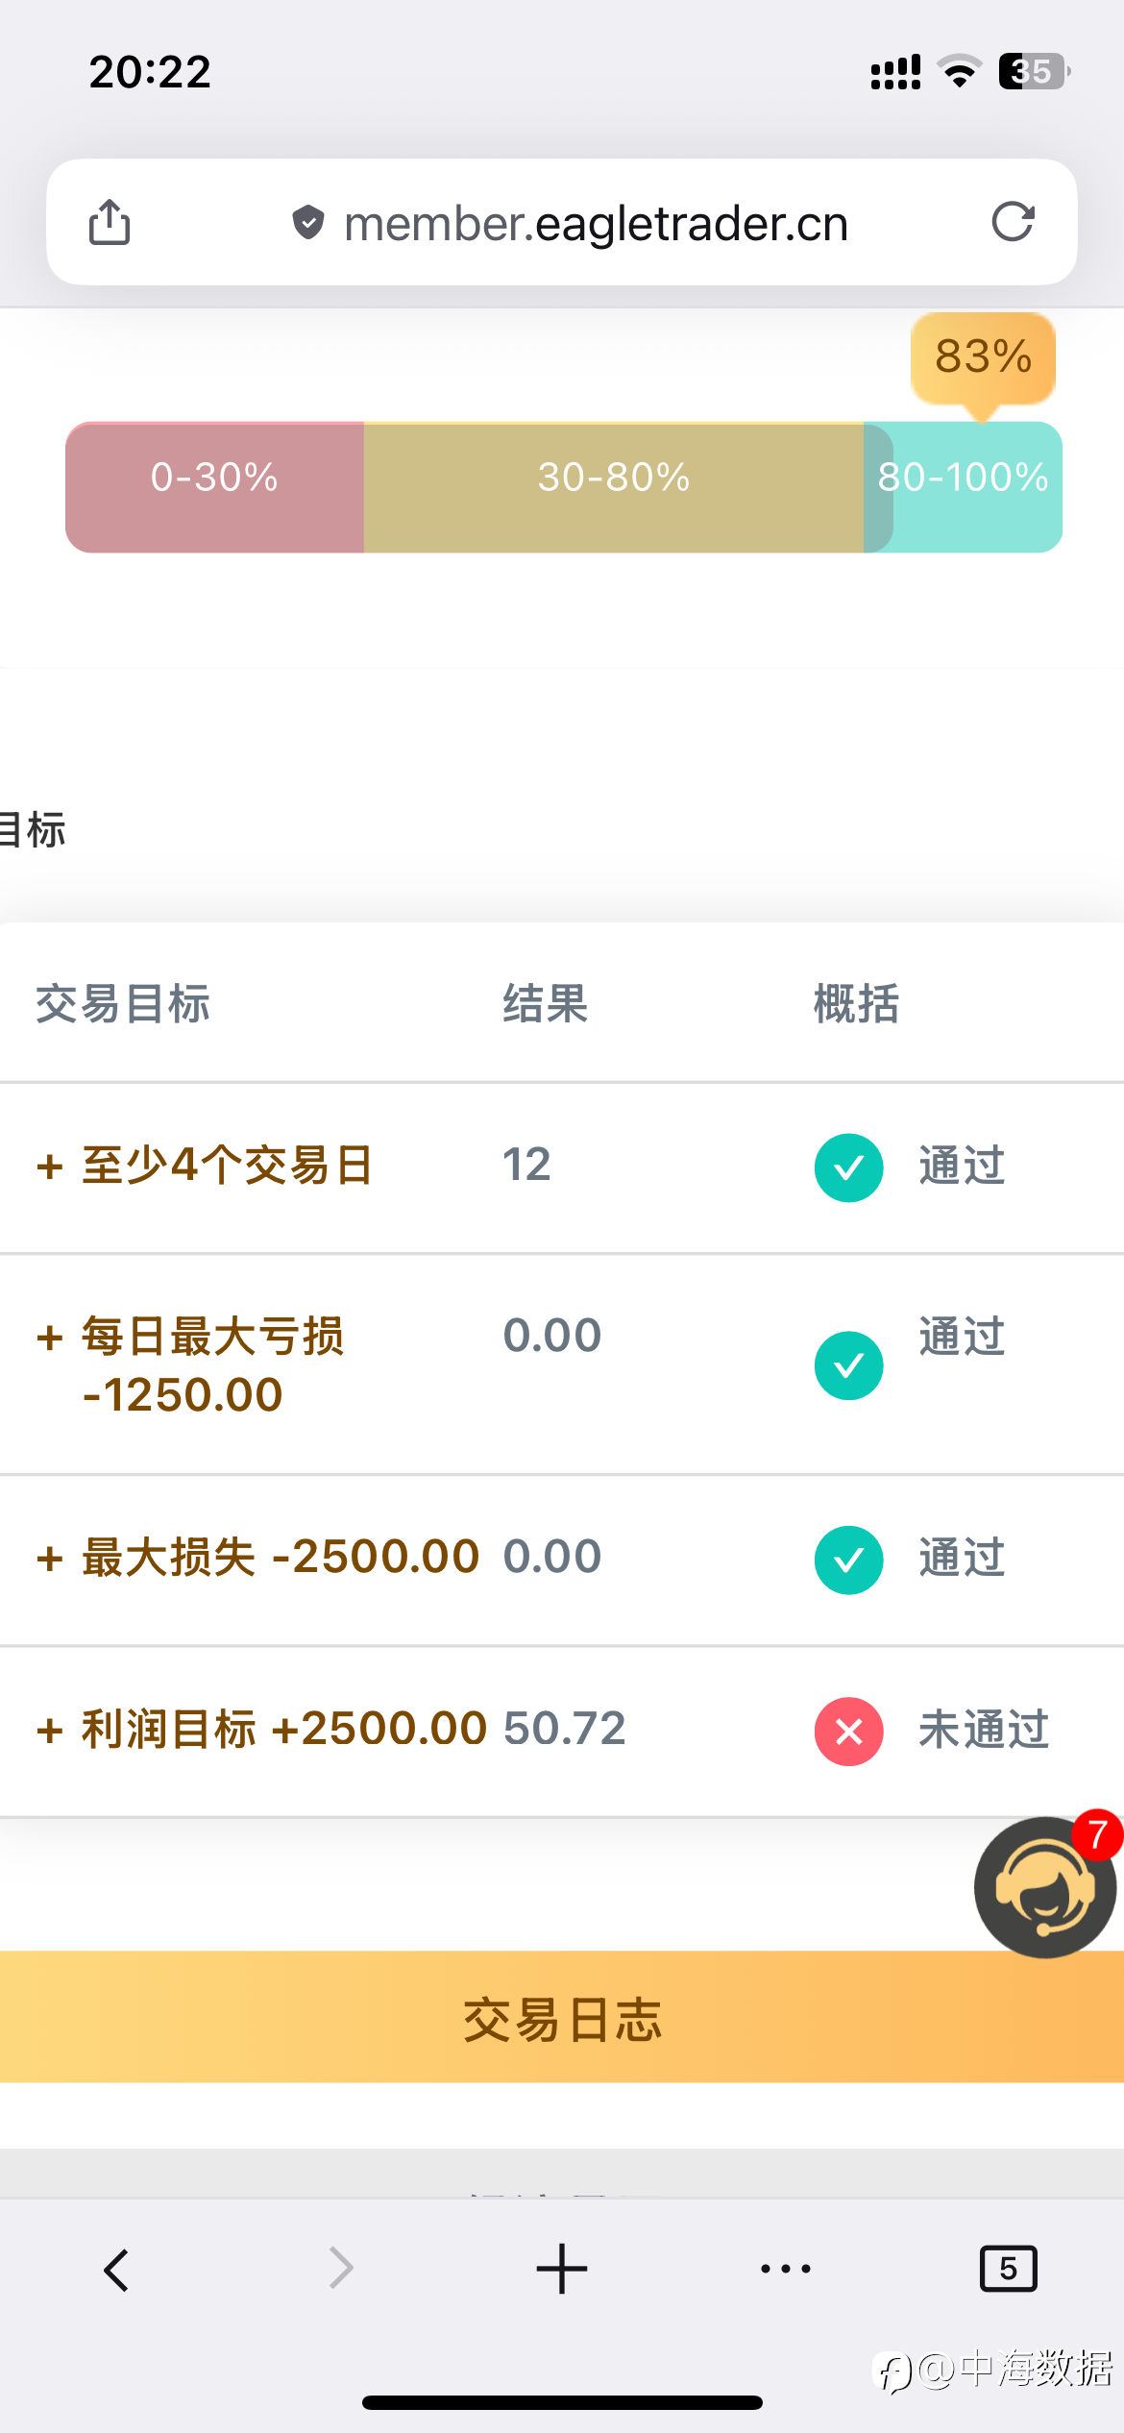Select the 30-80% yellow progress segment

613,487
